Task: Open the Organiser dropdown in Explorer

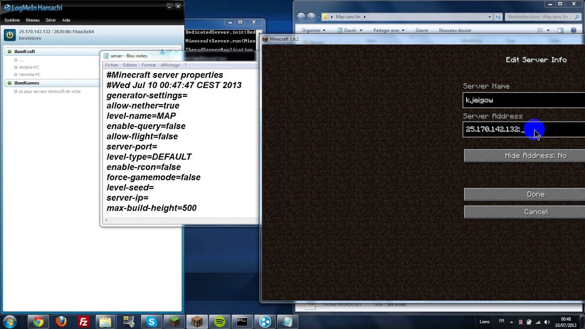Action: pyautogui.click(x=314, y=31)
